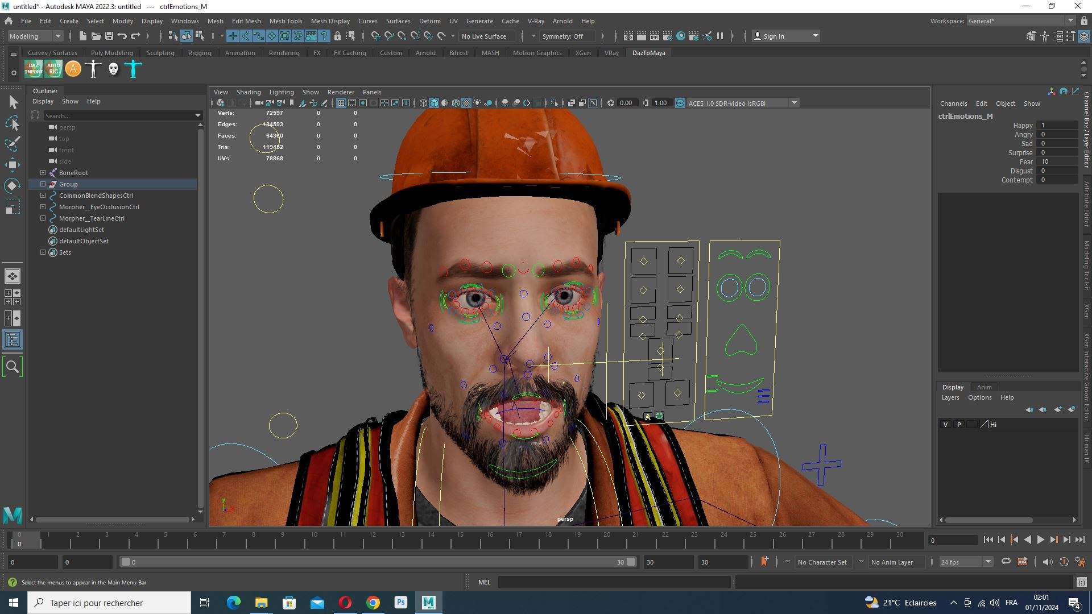Click the search magnifier icon in sidebar
The width and height of the screenshot is (1092, 614).
pyautogui.click(x=13, y=367)
